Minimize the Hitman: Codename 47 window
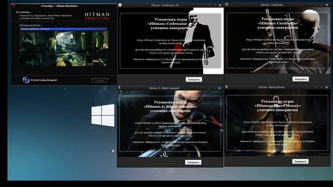 click(210, 5)
